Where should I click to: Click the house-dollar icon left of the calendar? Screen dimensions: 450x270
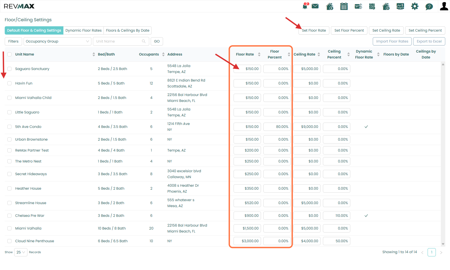330,6
